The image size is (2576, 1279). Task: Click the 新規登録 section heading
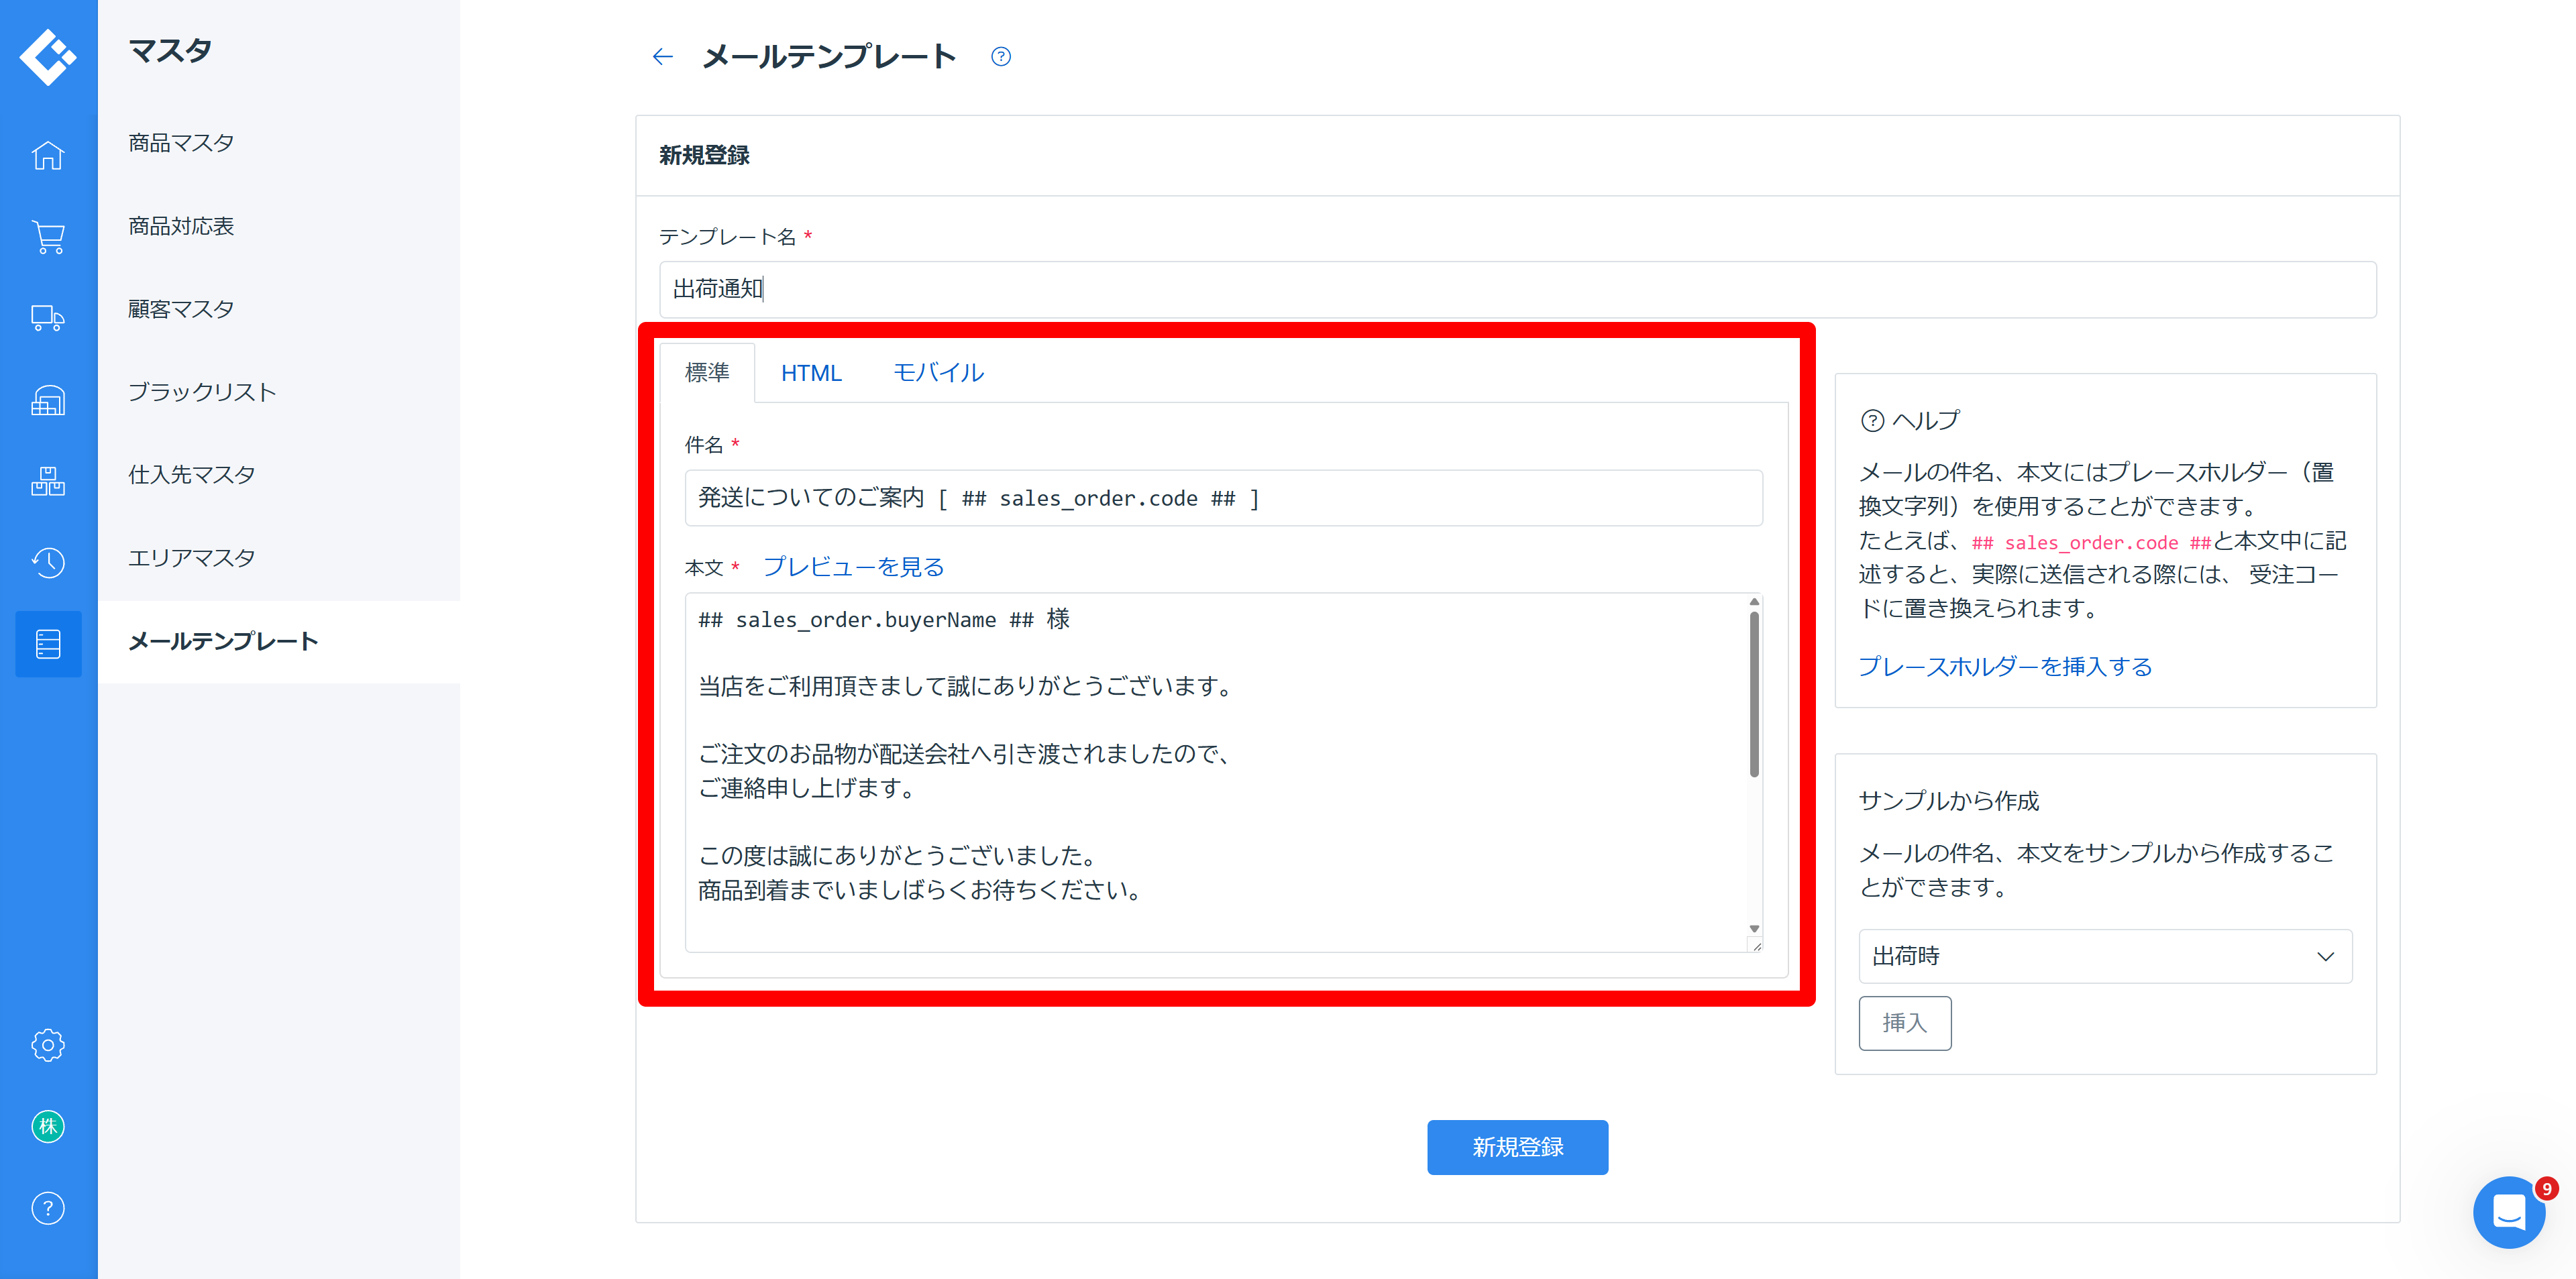click(x=704, y=156)
